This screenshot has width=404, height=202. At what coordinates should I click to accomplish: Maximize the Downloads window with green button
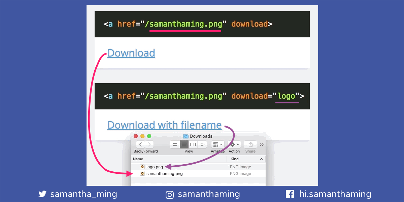149,136
